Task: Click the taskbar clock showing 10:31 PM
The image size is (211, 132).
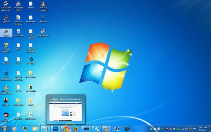Action: (202, 129)
